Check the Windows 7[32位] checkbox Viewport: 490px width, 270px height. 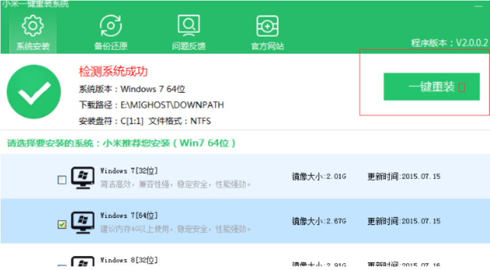pyautogui.click(x=62, y=180)
